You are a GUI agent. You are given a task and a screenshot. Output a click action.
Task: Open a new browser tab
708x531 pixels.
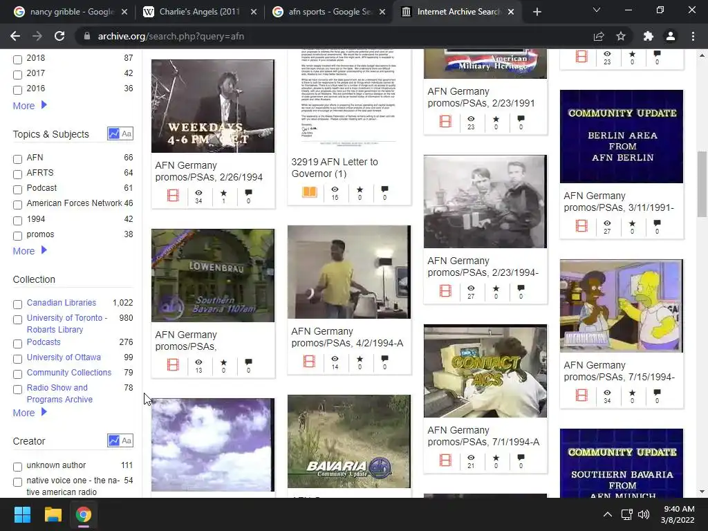click(x=537, y=12)
